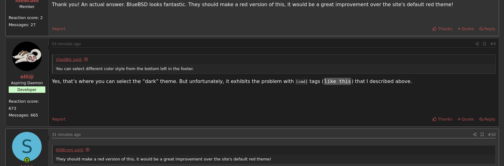The width and height of the screenshot is (504, 166).
Task: Open olli@ username profile link
Action: 27,77
